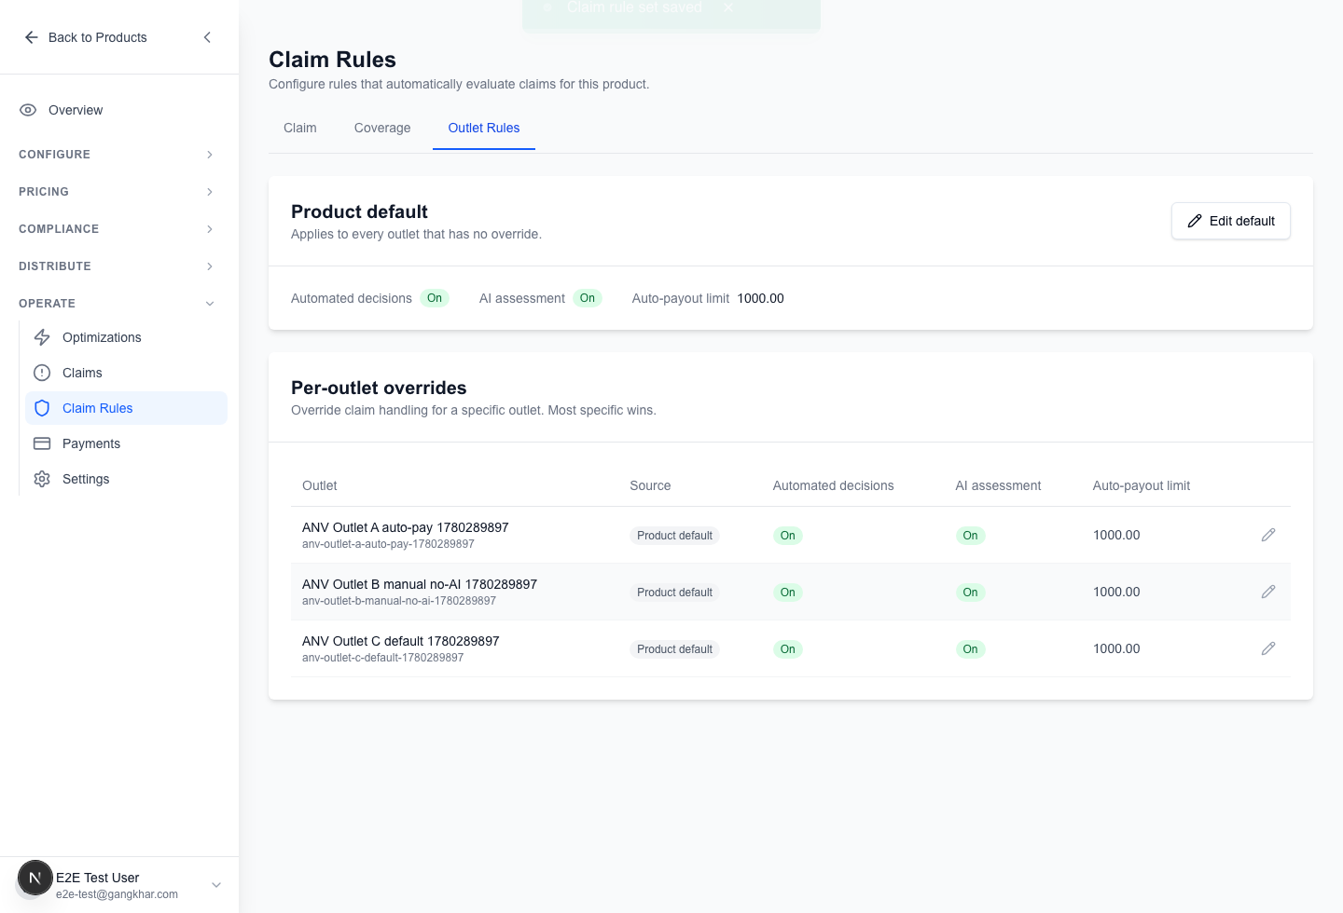Click the anv-outlet-a-auto-pay-1780289897 slug
Image resolution: width=1343 pixels, height=913 pixels.
pyautogui.click(x=388, y=544)
